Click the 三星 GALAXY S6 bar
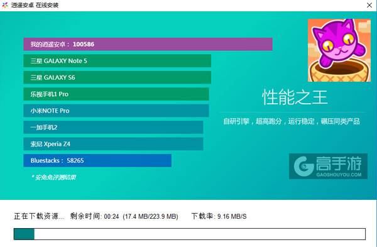This screenshot has height=247, width=377. click(117, 77)
